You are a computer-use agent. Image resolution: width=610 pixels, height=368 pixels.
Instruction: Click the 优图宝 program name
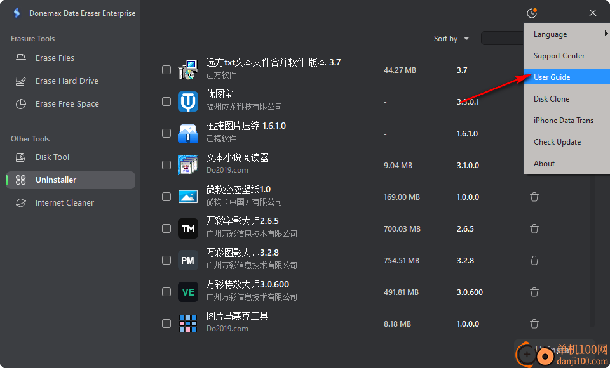219,94
